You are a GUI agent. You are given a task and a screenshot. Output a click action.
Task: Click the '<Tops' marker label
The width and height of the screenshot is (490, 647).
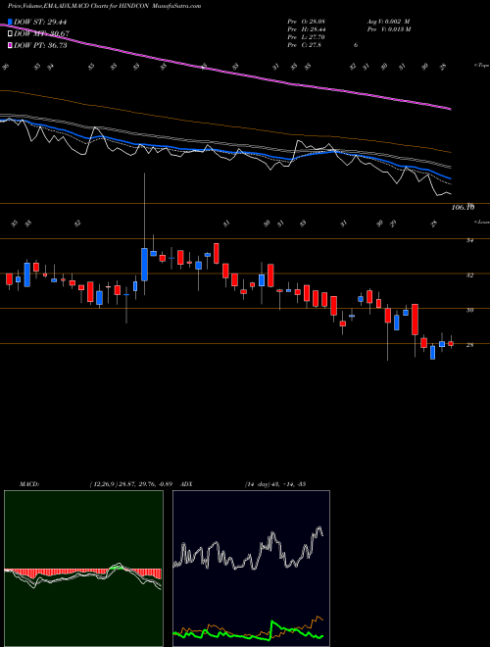click(481, 66)
